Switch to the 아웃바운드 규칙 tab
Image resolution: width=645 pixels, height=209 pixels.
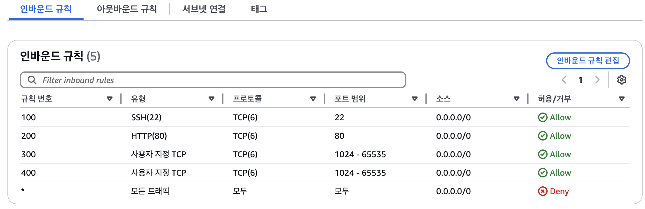(127, 9)
